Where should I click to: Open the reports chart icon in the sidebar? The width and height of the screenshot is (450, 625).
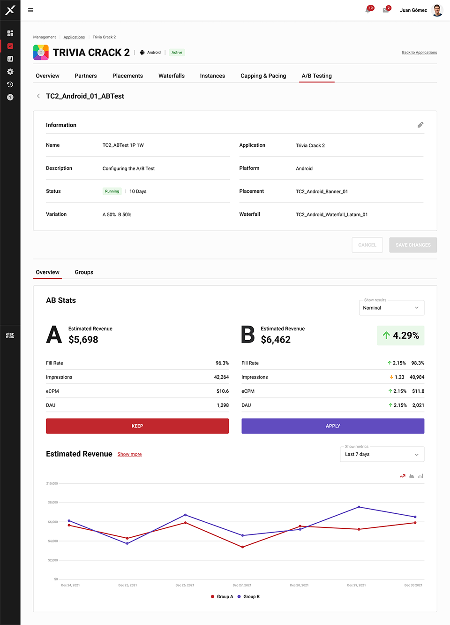[x=10, y=59]
